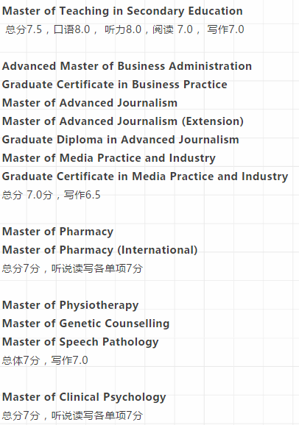Click the 总分 7.0分，写作6.5 requirement line
Image resolution: width=299 pixels, height=425 pixels.
(x=52, y=195)
